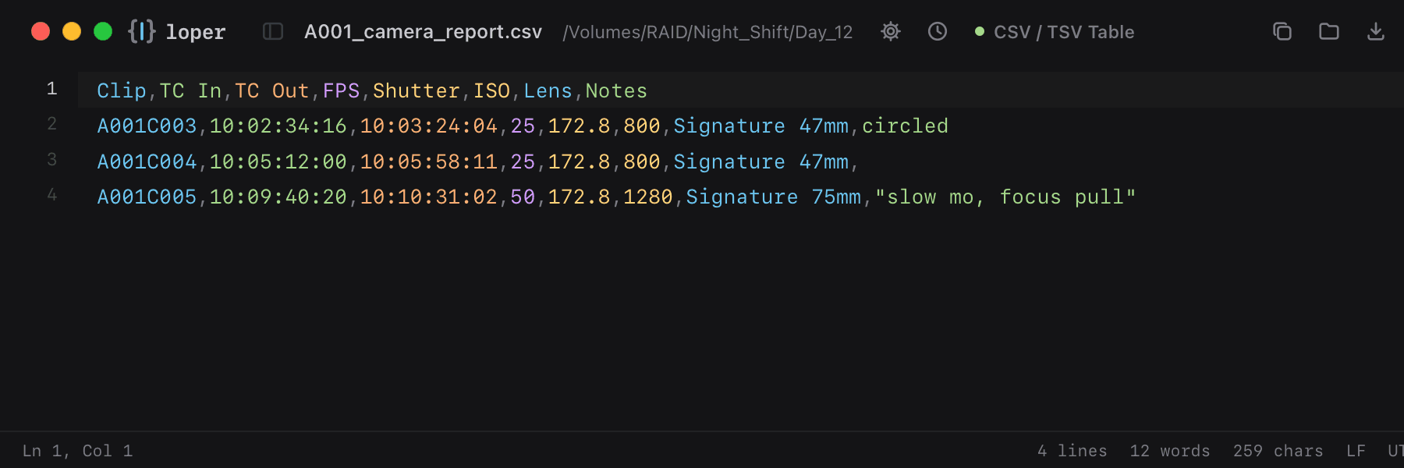Click the Ln 1, Col 1 status indicator
This screenshot has height=468, width=1404.
coord(78,451)
